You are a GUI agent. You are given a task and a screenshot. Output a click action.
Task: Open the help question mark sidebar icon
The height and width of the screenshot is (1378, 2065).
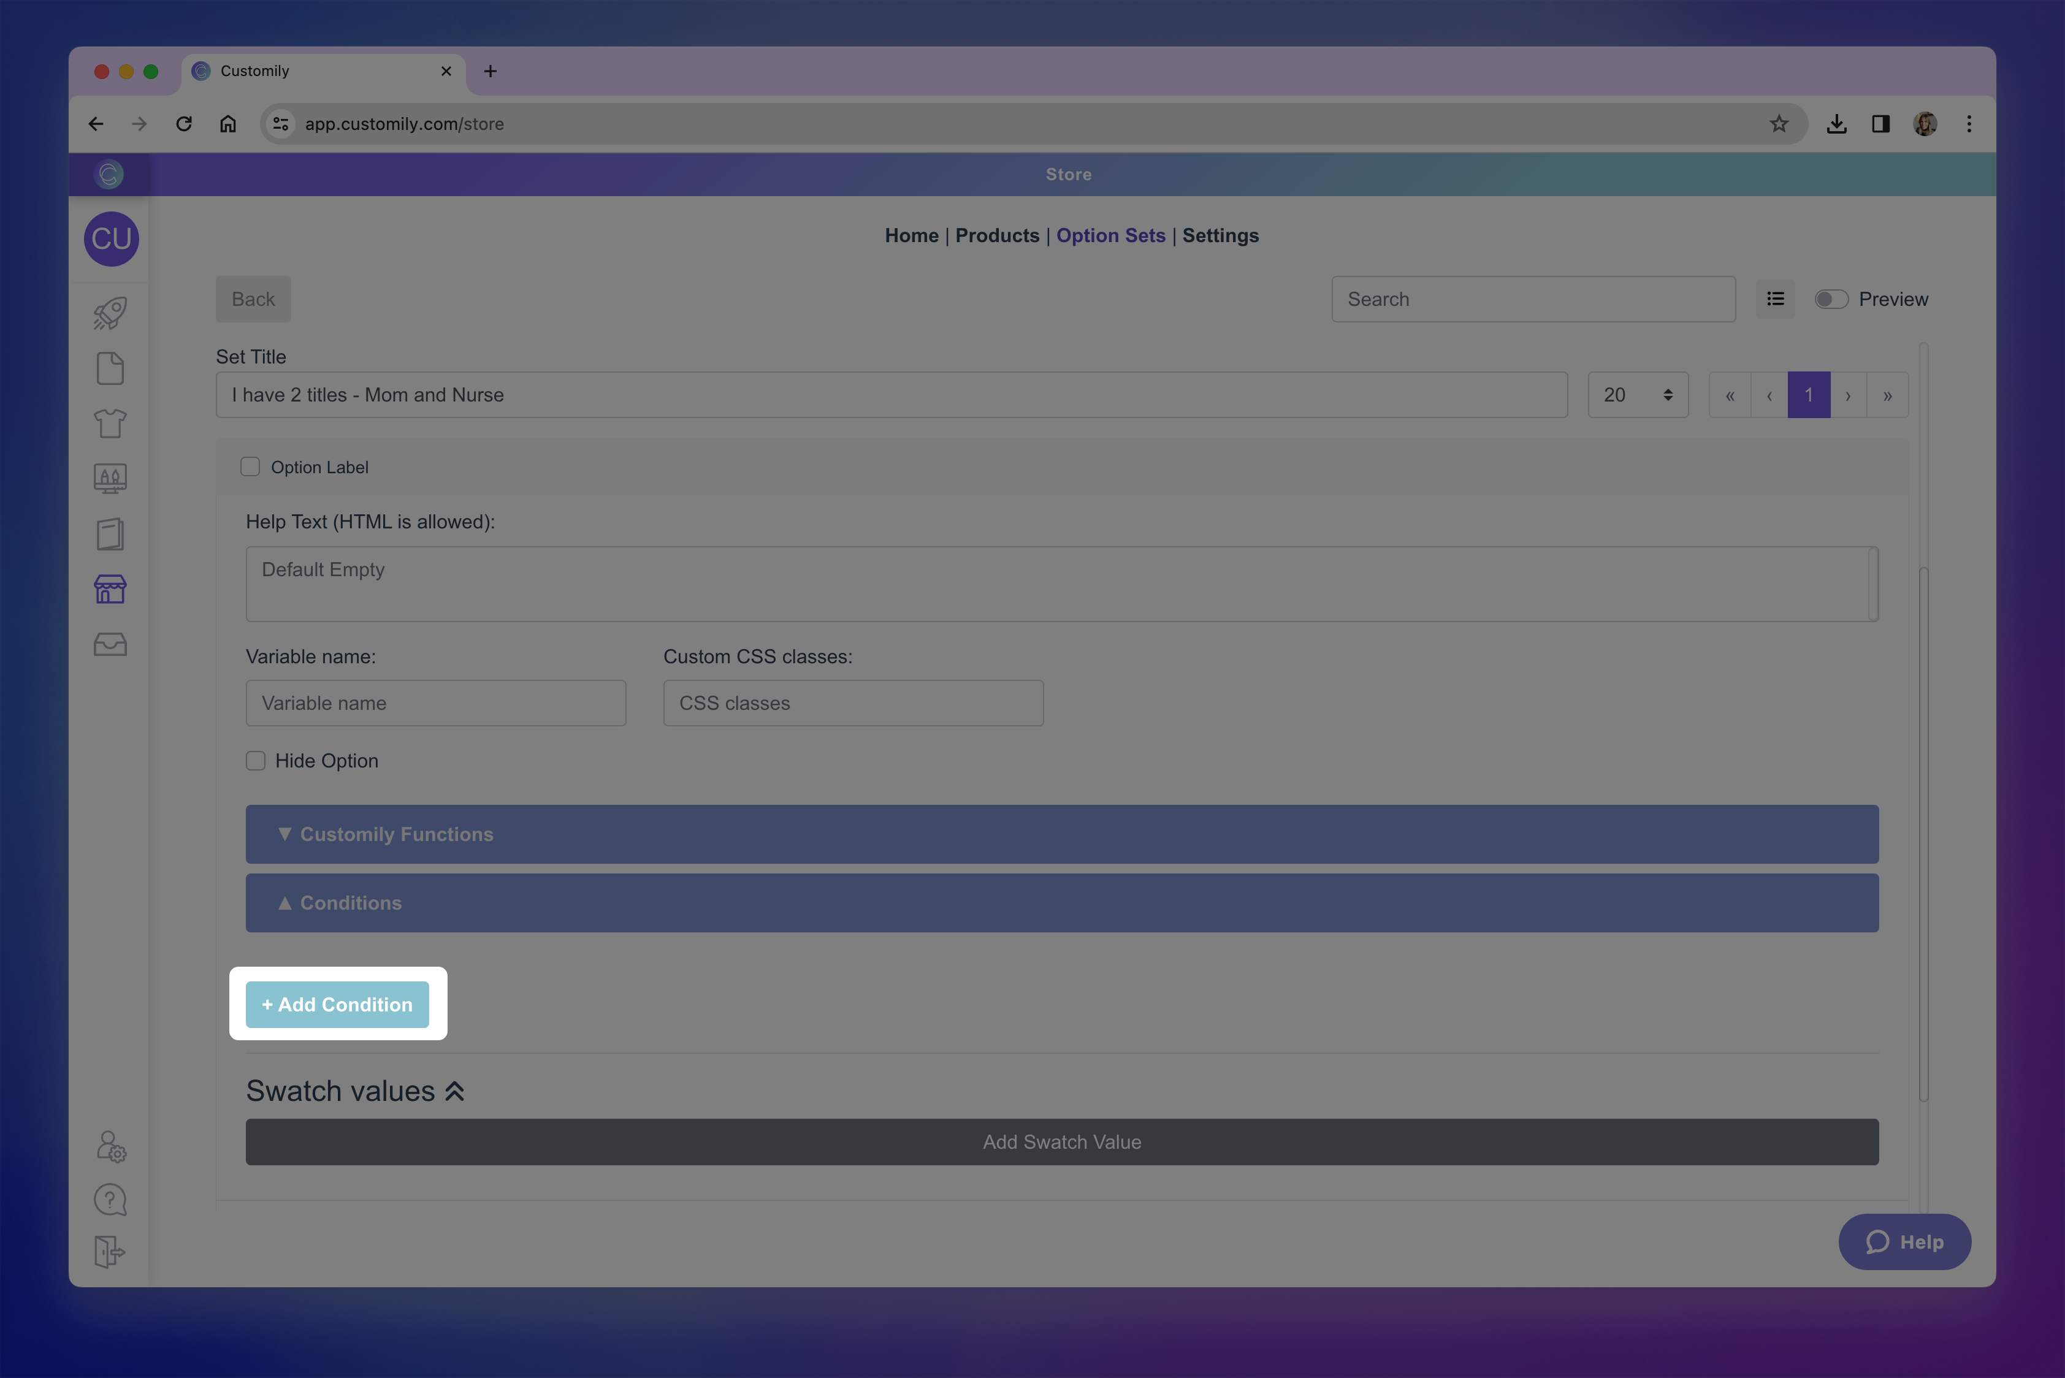[x=110, y=1200]
